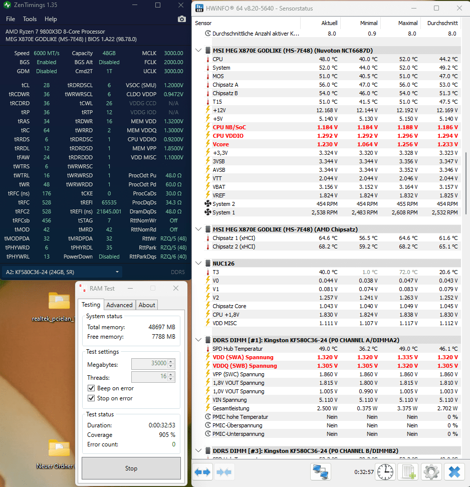Image resolution: width=470 pixels, height=487 pixels.
Task: Click the Stop button in RAM Test
Action: [131, 468]
